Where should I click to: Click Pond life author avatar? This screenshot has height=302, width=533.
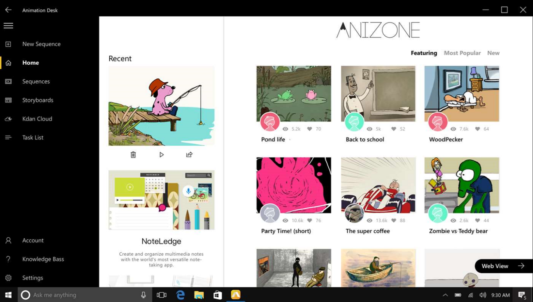coord(270,122)
